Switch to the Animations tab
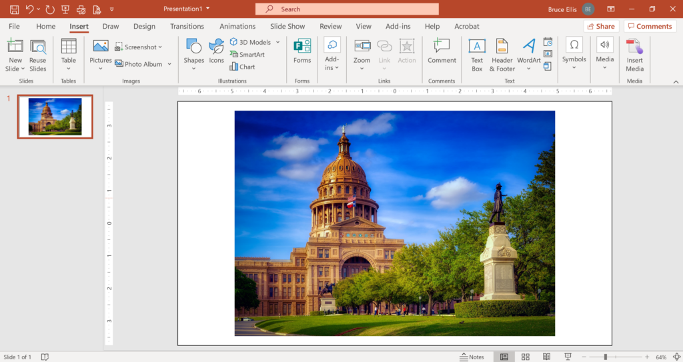 coord(237,27)
